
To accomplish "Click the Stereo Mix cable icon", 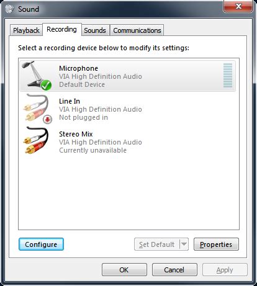I will [x=36, y=140].
